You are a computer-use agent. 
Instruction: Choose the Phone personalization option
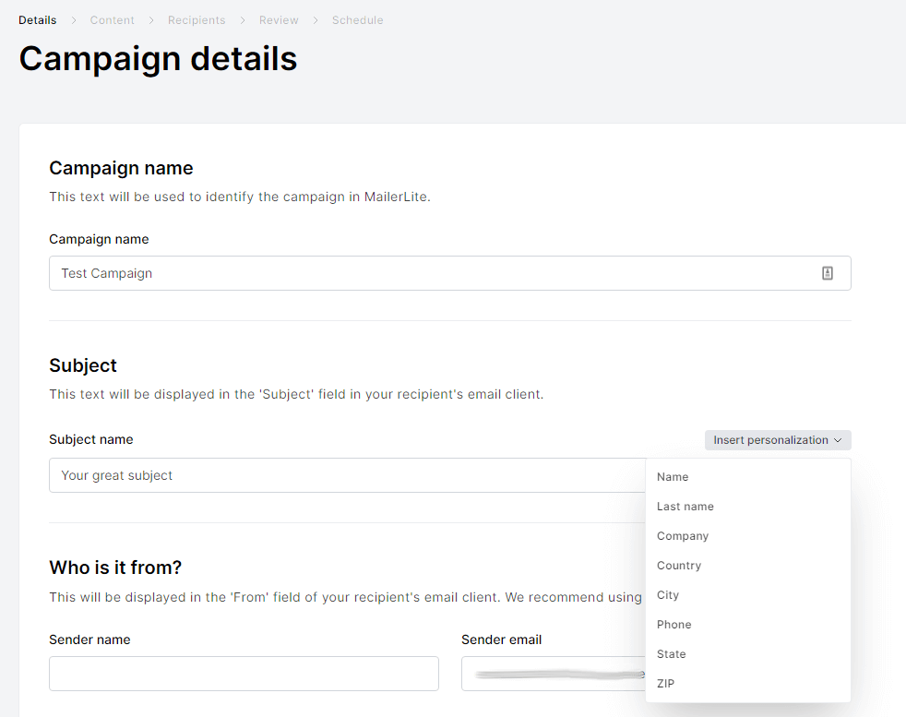point(674,625)
